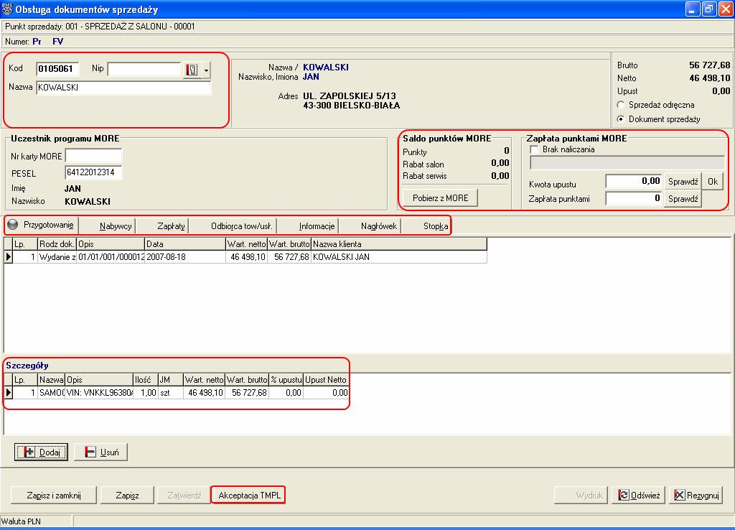Click the Akceptacja TMPL button
Image resolution: width=735 pixels, height=530 pixels.
point(249,496)
